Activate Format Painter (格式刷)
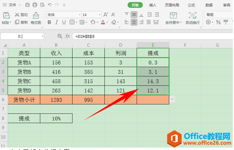The width and height of the screenshot is (234, 150). [x=36, y=18]
